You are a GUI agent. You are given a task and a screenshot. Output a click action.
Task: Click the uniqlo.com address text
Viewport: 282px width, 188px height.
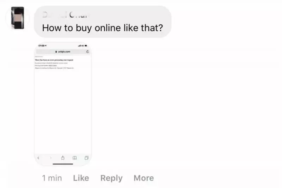[x=64, y=51]
